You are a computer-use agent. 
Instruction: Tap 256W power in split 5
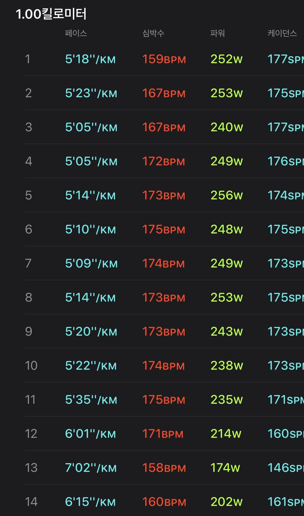coord(227,196)
